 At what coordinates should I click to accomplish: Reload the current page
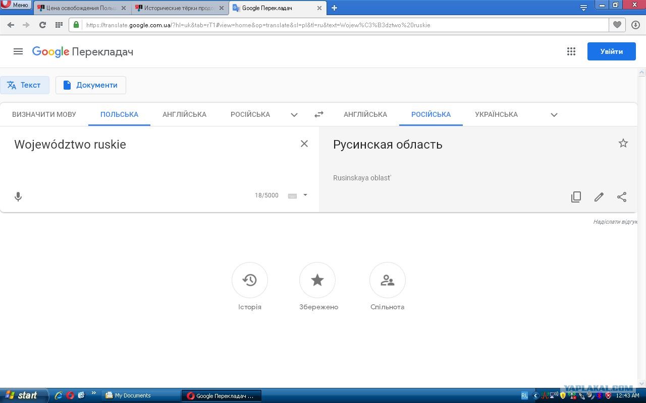pos(42,25)
